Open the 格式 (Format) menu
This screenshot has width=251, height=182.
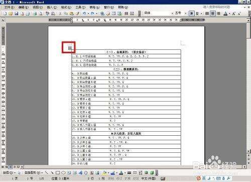coord(66,8)
